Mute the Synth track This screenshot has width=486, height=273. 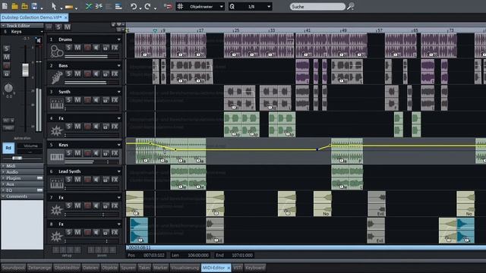[77, 100]
